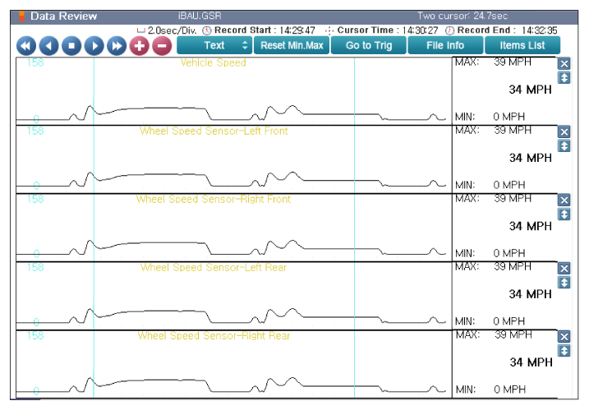Start playback with the play button
Viewport: 589px width, 410px height.
point(94,46)
